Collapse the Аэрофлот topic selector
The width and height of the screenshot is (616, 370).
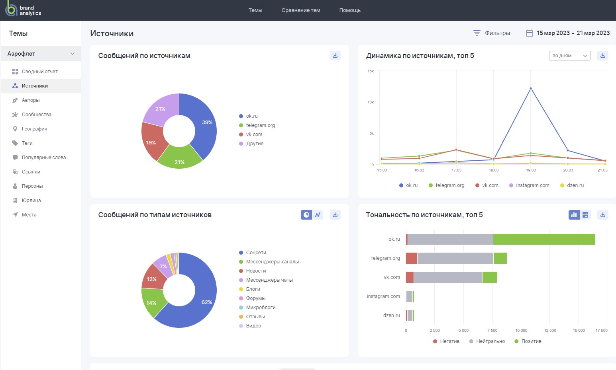click(x=73, y=53)
